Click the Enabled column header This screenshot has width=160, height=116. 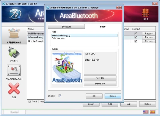pos(136,29)
